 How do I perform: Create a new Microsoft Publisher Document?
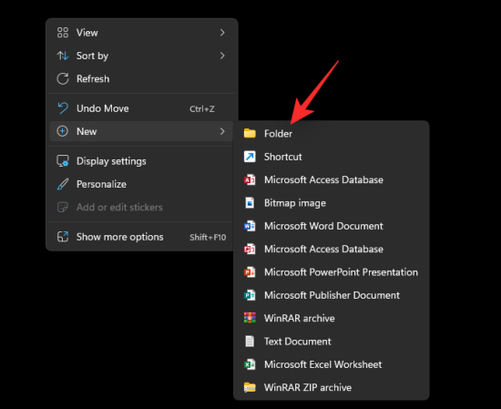click(331, 295)
